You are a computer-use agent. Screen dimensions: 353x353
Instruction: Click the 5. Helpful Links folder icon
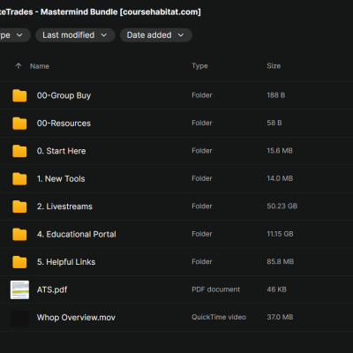(x=19, y=262)
